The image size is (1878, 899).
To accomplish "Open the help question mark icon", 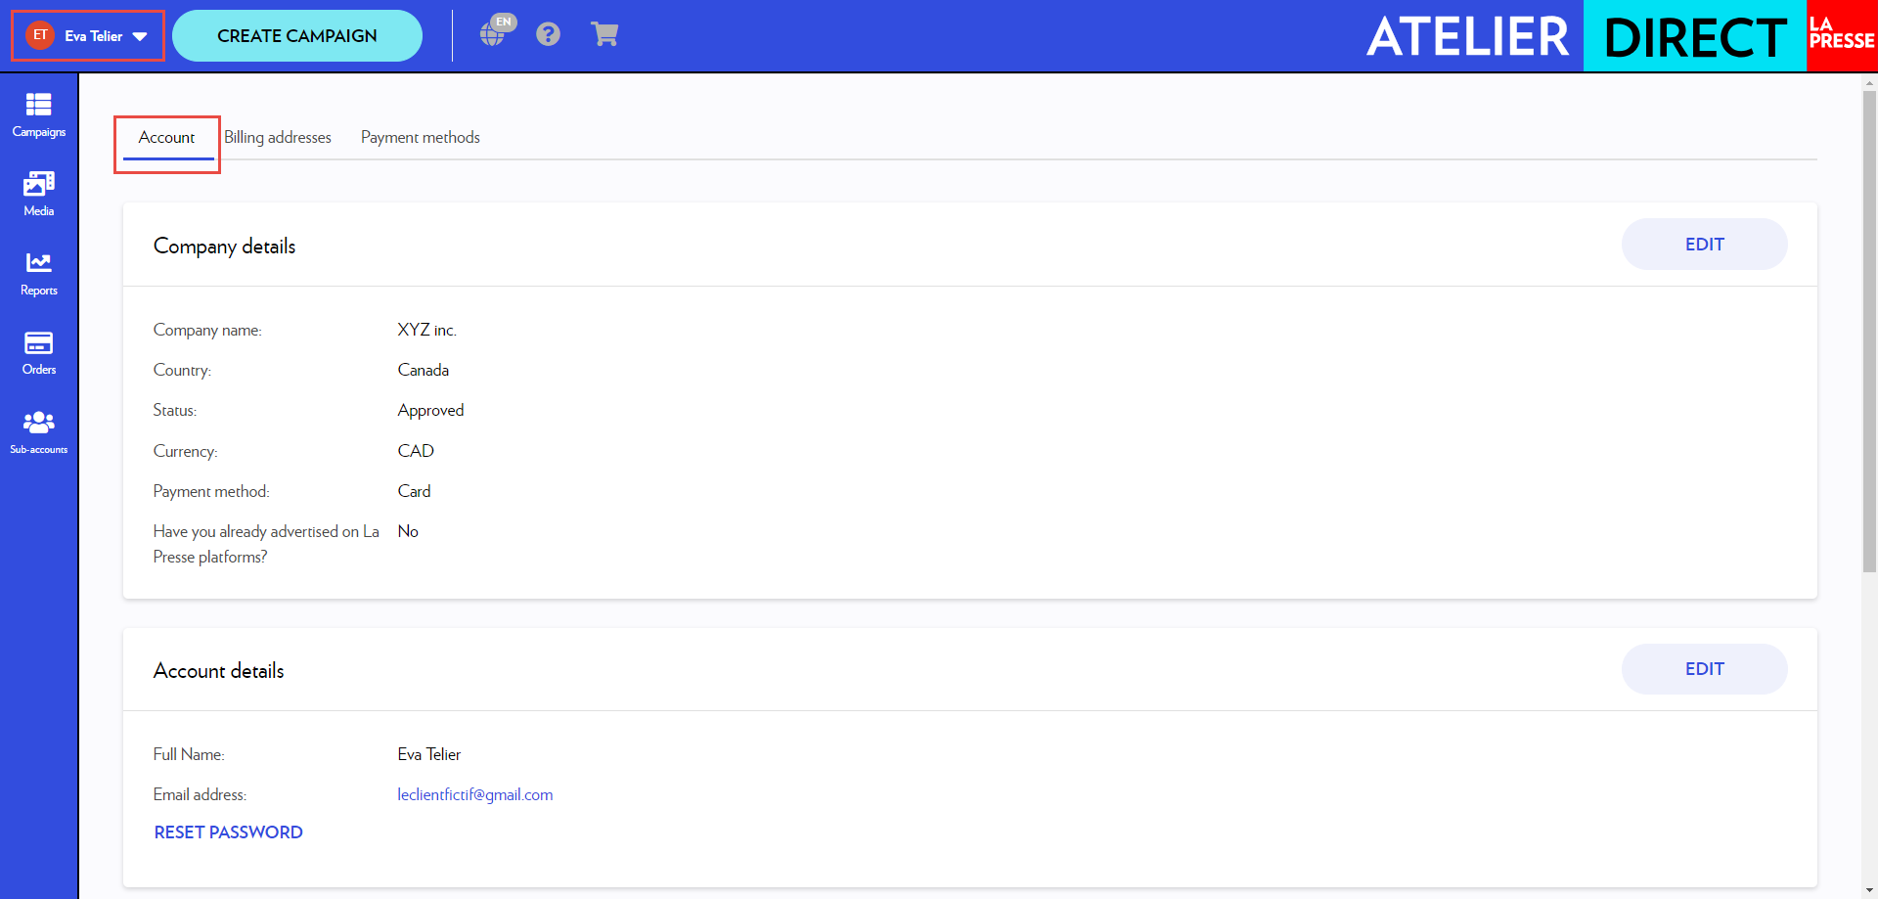I will pyautogui.click(x=548, y=34).
